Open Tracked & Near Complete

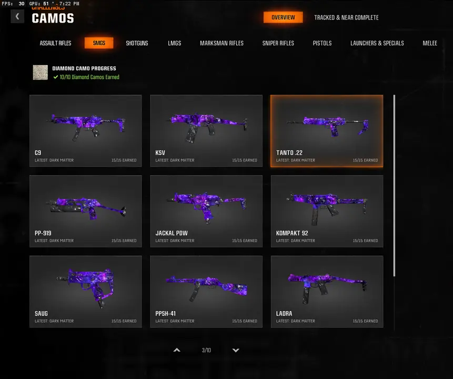(346, 18)
